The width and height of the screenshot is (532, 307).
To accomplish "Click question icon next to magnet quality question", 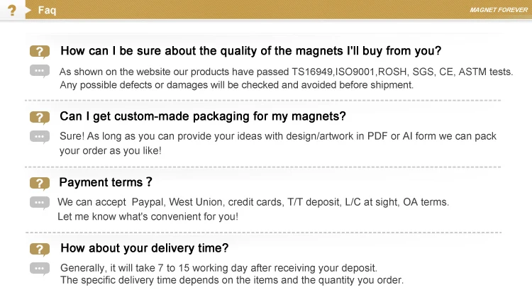I will (40, 52).
